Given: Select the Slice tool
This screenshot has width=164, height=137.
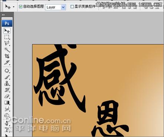Looking at the screenshot, I should pyautogui.click(x=7, y=62).
